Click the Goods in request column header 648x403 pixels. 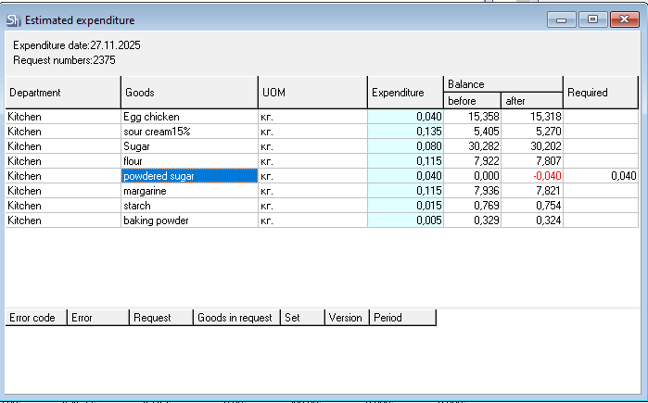(235, 318)
